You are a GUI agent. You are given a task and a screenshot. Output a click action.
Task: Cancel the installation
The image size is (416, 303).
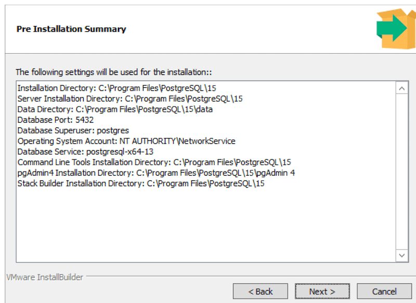(384, 291)
